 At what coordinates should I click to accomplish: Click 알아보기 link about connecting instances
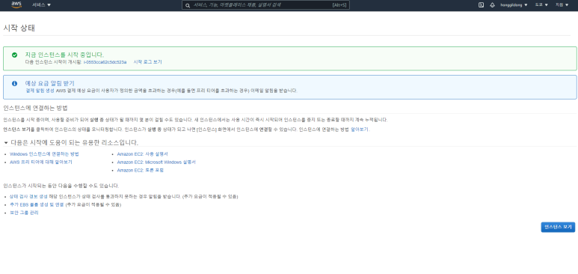[359, 130]
